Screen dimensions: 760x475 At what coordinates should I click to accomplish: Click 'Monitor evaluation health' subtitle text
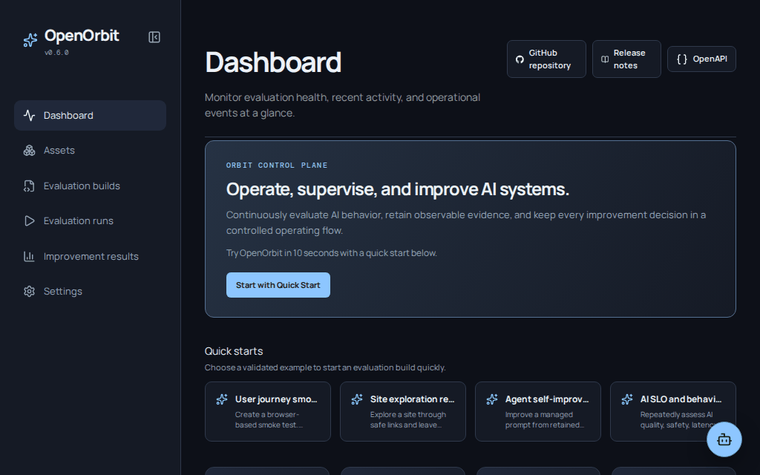[x=342, y=105]
